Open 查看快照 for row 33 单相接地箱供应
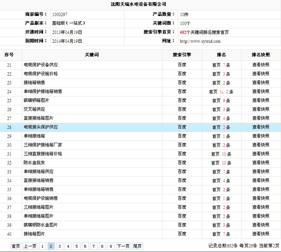This screenshot has height=252, width=281. tap(261, 171)
